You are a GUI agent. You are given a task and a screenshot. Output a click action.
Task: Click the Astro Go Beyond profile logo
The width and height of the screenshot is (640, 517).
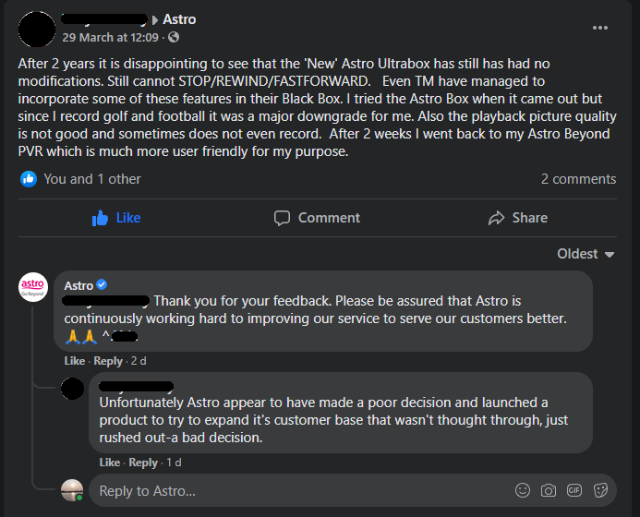33,288
